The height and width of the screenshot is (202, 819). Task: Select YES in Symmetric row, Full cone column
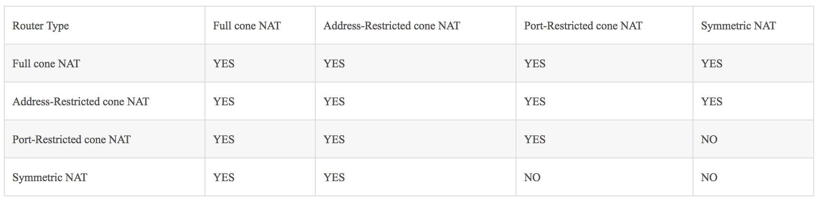click(224, 177)
